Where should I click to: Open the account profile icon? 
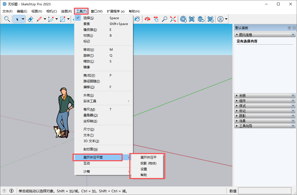point(221,19)
